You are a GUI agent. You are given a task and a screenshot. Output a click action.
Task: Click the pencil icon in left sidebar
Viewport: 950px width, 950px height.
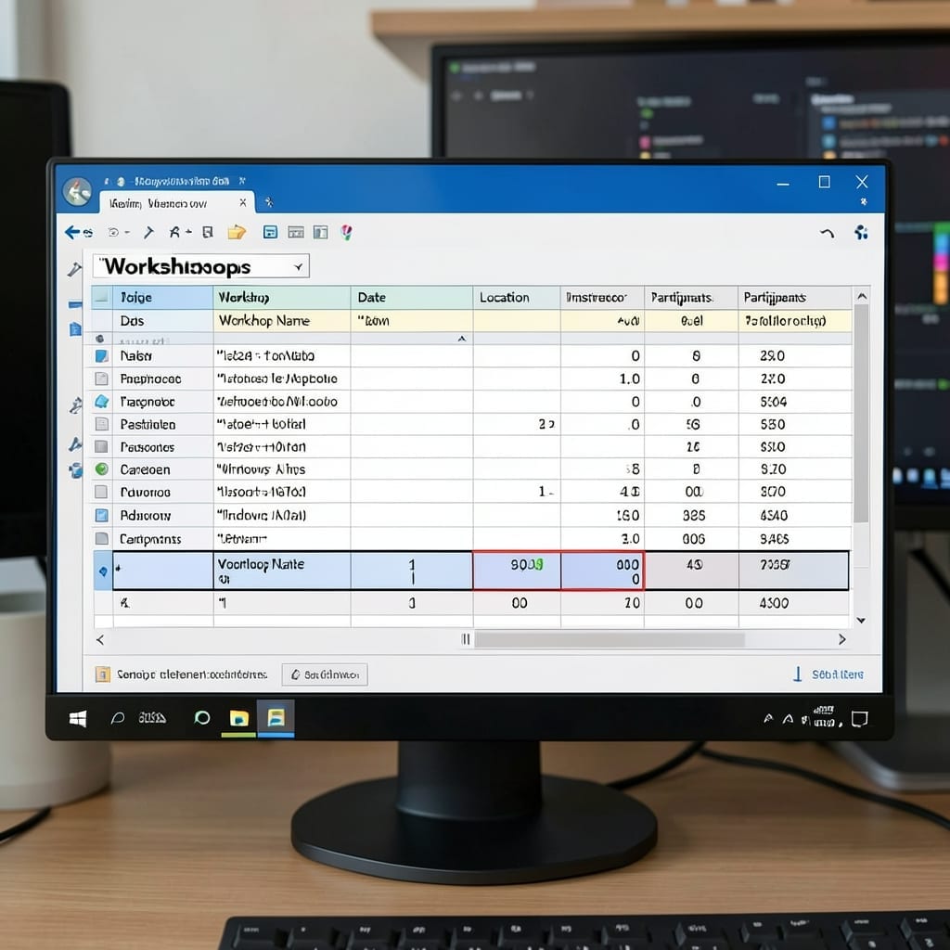[74, 269]
